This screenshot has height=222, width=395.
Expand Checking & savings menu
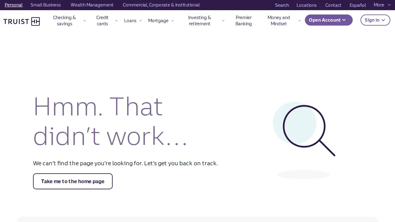(69, 21)
